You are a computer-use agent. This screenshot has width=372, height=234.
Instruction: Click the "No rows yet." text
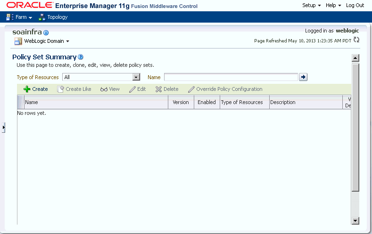pos(32,113)
